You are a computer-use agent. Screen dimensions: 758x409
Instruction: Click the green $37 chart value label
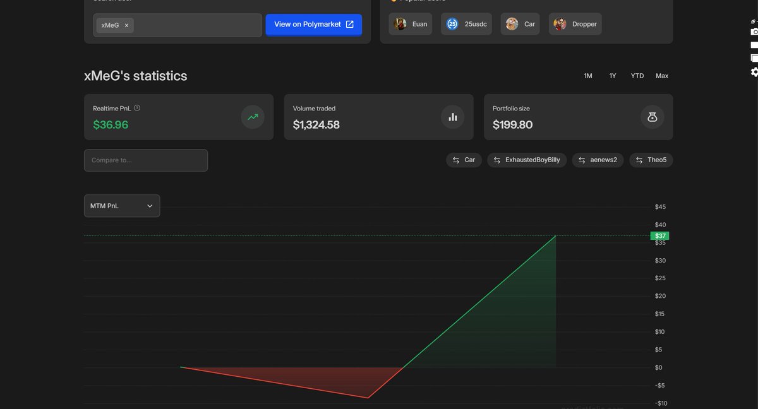pyautogui.click(x=659, y=236)
